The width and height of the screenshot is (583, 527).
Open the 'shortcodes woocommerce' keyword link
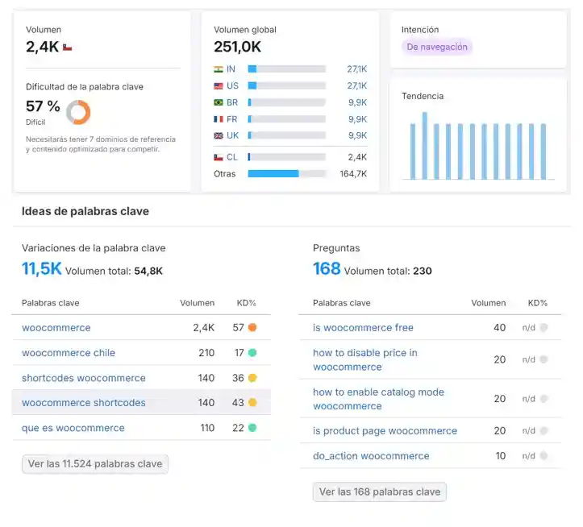point(84,378)
